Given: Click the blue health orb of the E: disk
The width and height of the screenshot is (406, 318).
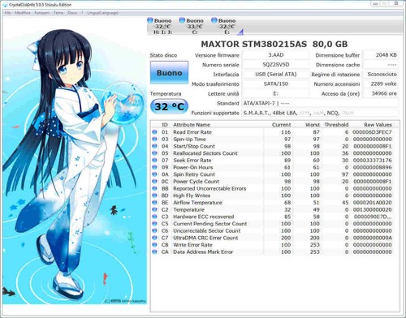Looking at the screenshot, I should [214, 20].
